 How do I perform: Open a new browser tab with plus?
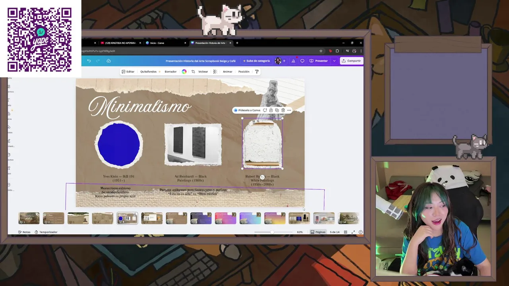[x=237, y=43]
